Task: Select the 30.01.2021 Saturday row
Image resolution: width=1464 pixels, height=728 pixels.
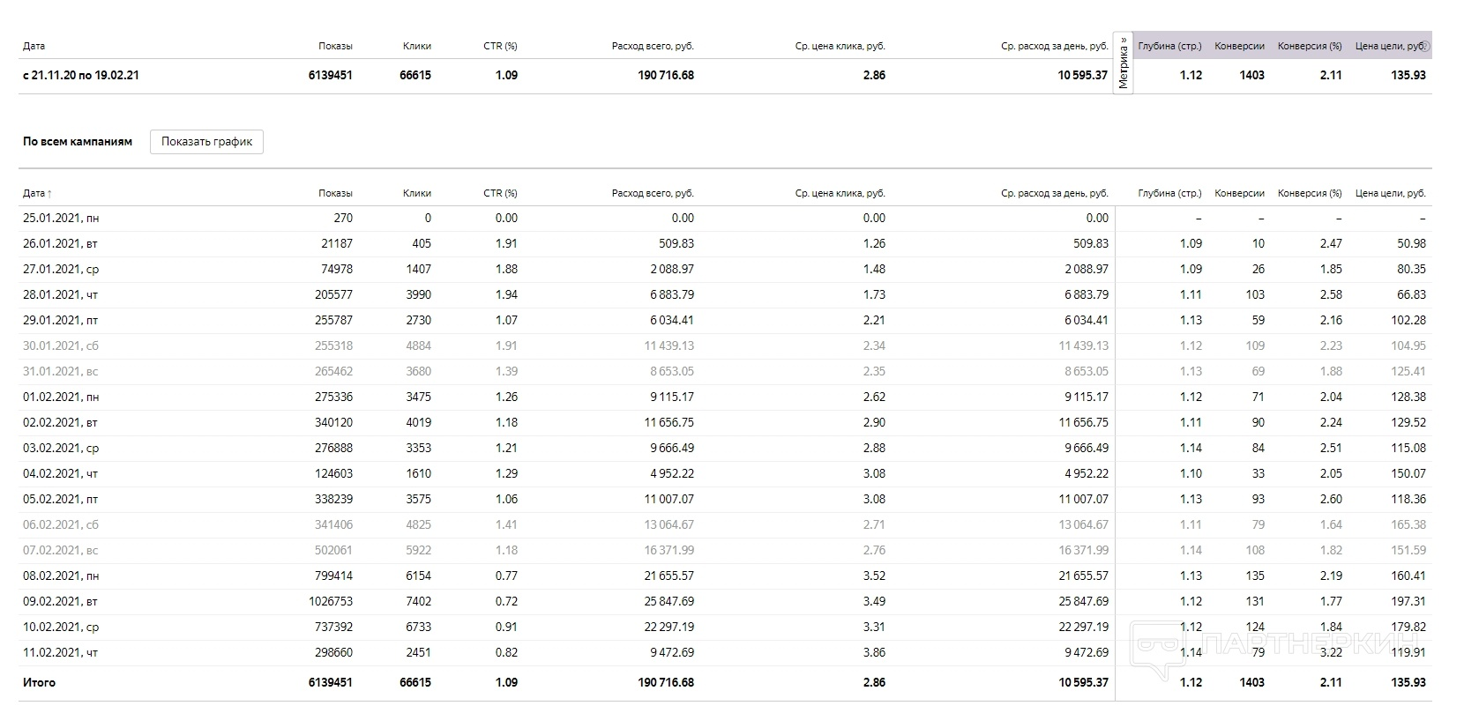Action: click(61, 346)
